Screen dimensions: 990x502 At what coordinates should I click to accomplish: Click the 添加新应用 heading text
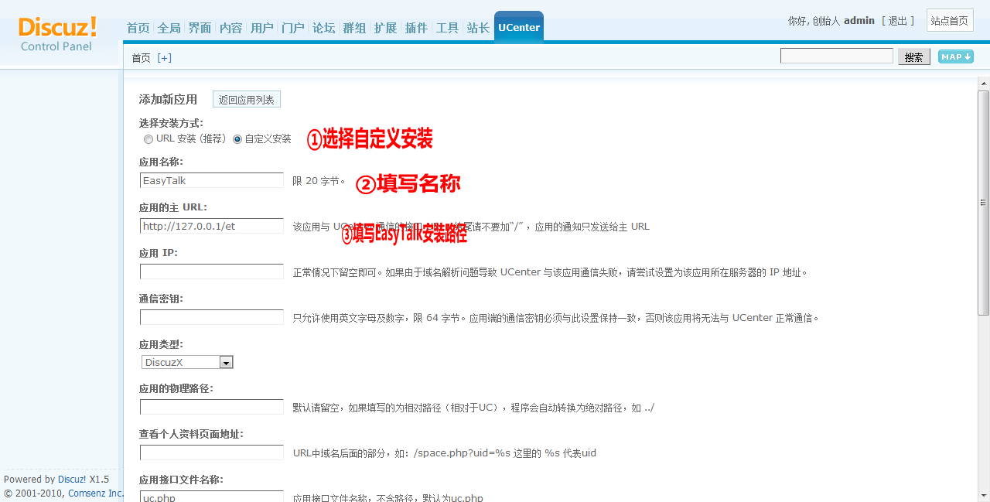point(168,100)
